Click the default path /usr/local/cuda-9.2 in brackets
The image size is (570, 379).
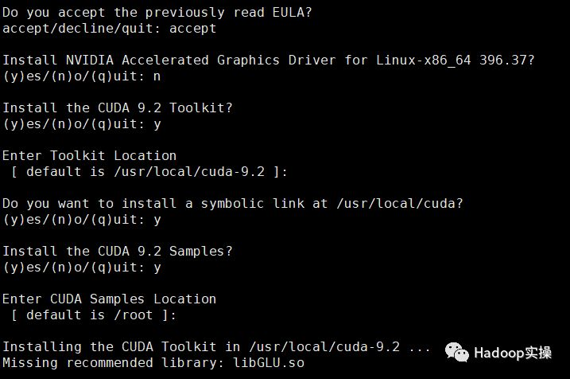[189, 171]
